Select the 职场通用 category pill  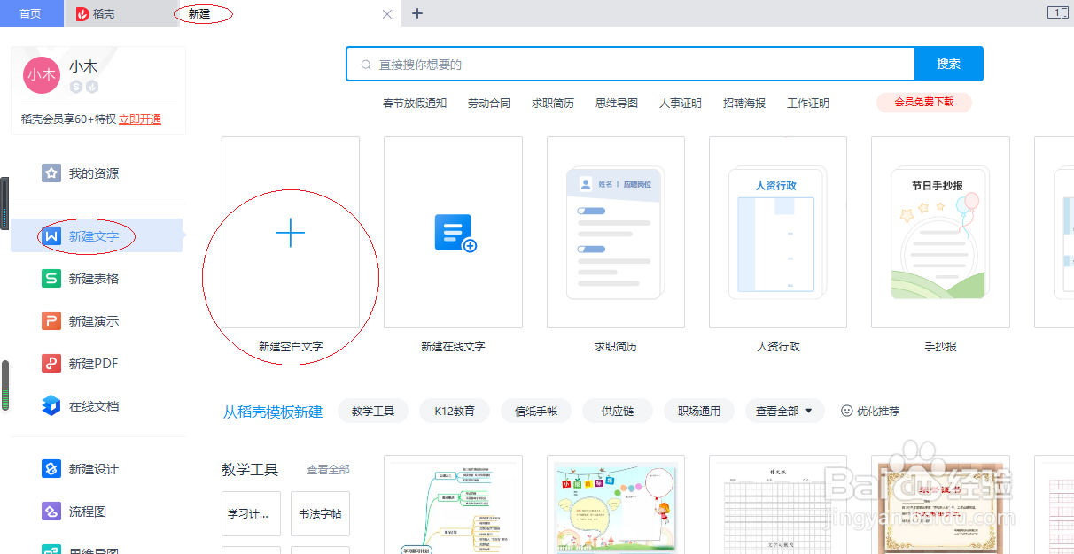(699, 411)
